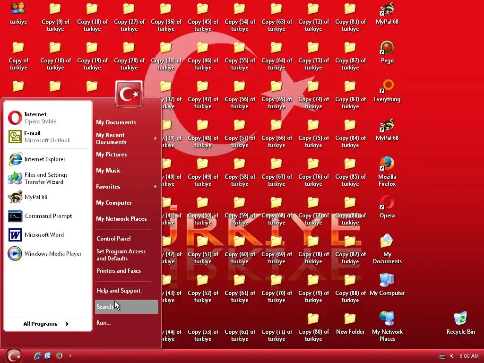Viewport: 484px width, 363px height.
Task: Open Set Program Access and Defaults
Action: (127, 255)
